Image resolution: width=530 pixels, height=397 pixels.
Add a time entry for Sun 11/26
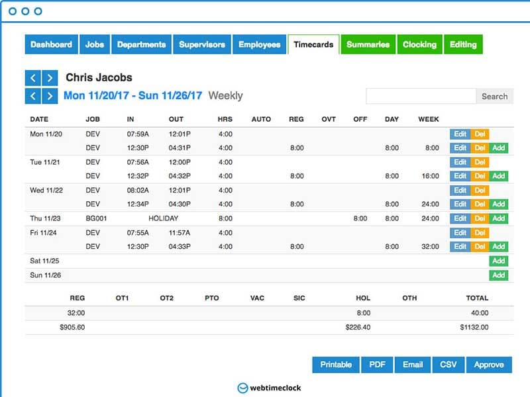coord(499,275)
